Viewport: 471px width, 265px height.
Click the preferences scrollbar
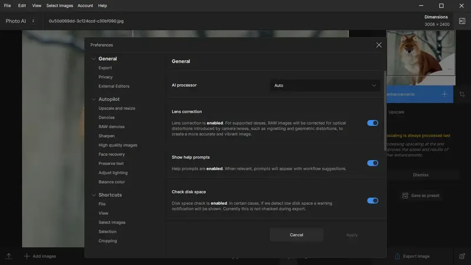pos(385,111)
